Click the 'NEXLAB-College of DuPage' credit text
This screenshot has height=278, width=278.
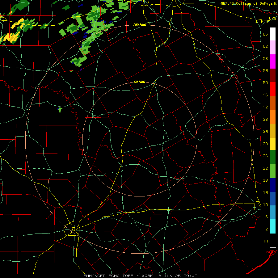coord(246,3)
